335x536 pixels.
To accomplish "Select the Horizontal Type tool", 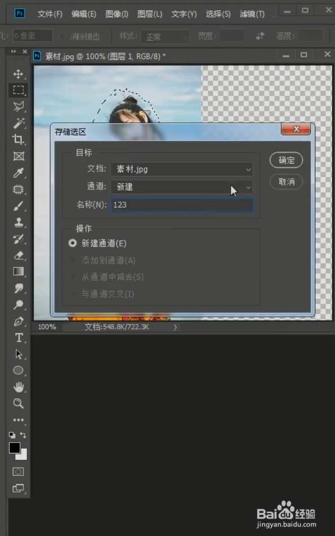I will (18, 338).
